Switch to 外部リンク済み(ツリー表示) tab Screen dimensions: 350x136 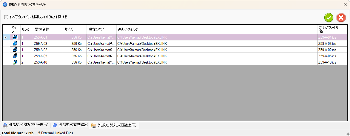26,125
